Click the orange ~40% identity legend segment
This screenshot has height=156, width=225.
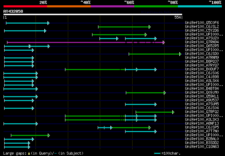69,6
